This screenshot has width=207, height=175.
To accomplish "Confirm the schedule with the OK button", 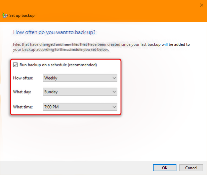I will pyautogui.click(x=164, y=168).
